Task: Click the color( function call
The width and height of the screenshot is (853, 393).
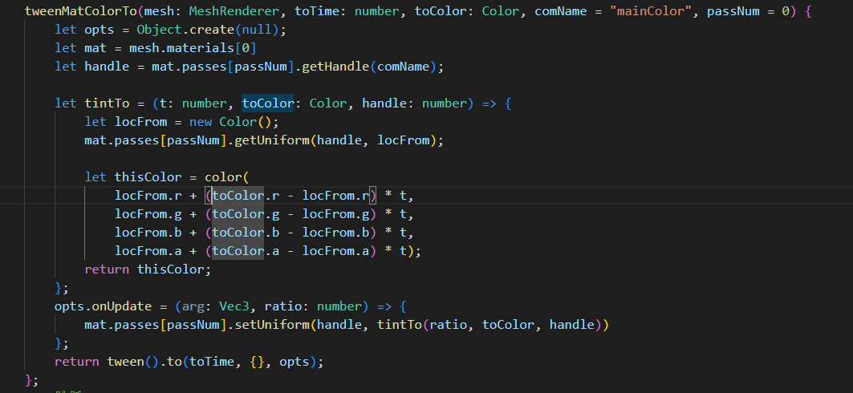Action: [x=223, y=177]
